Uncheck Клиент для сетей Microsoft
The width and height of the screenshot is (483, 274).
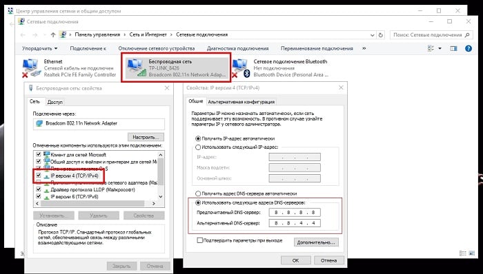tap(39, 154)
